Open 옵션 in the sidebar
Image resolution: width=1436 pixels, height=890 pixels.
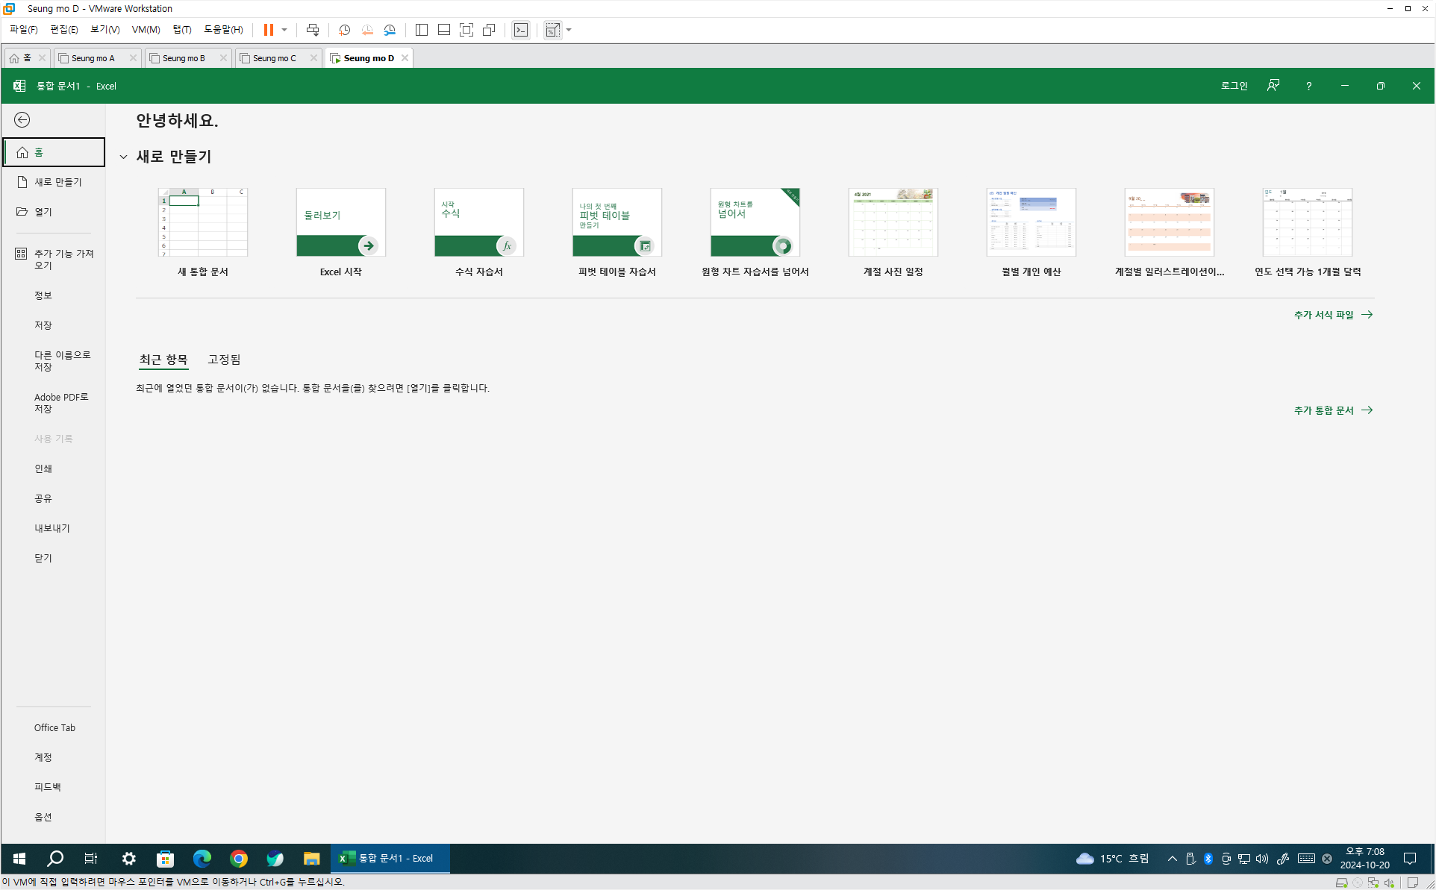coord(43,817)
